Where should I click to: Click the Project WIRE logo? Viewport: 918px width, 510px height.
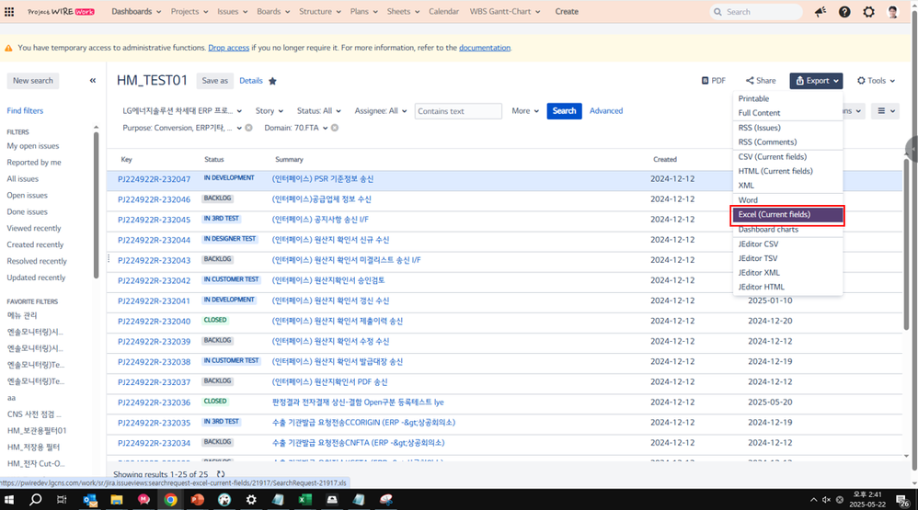pos(61,12)
